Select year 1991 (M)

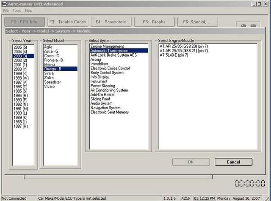[23, 109]
